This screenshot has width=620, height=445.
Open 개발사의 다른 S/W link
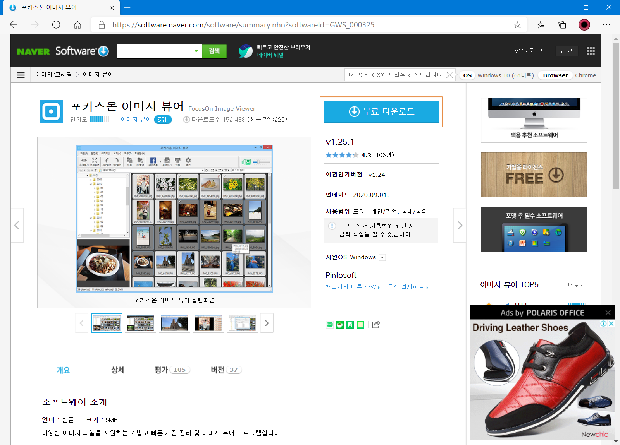click(353, 287)
